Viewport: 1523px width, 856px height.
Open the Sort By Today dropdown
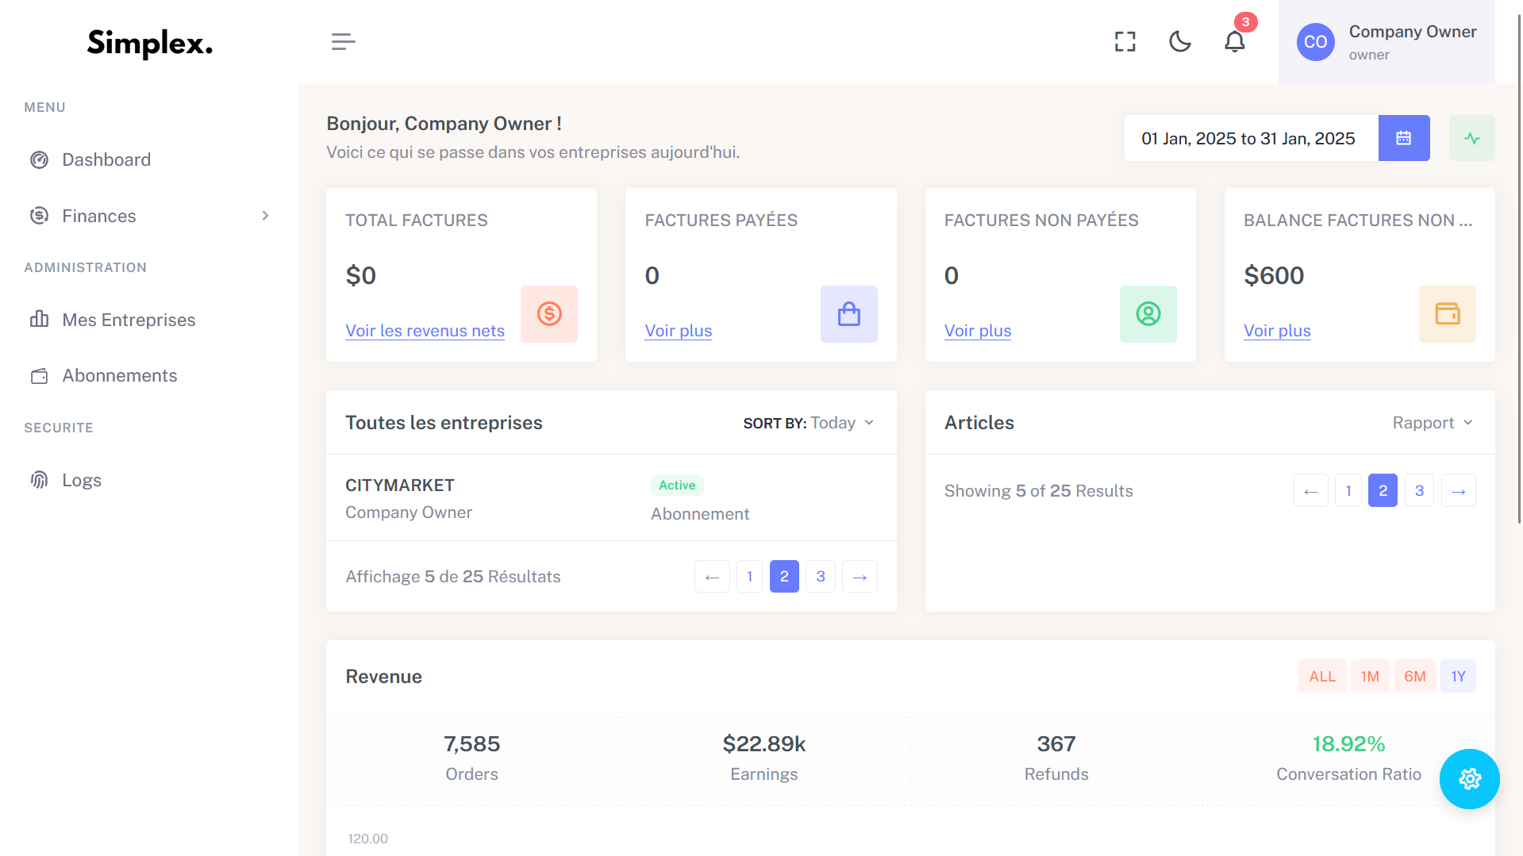[x=809, y=423]
